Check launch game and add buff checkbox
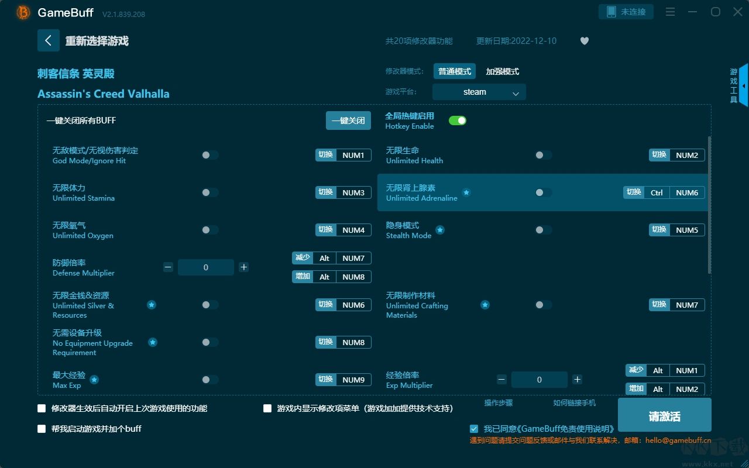 42,429
